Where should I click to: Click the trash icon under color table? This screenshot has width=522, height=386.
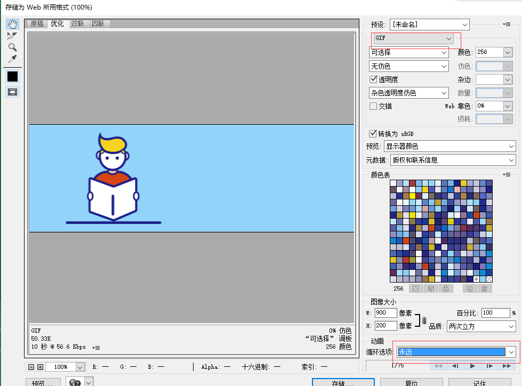(x=484, y=288)
